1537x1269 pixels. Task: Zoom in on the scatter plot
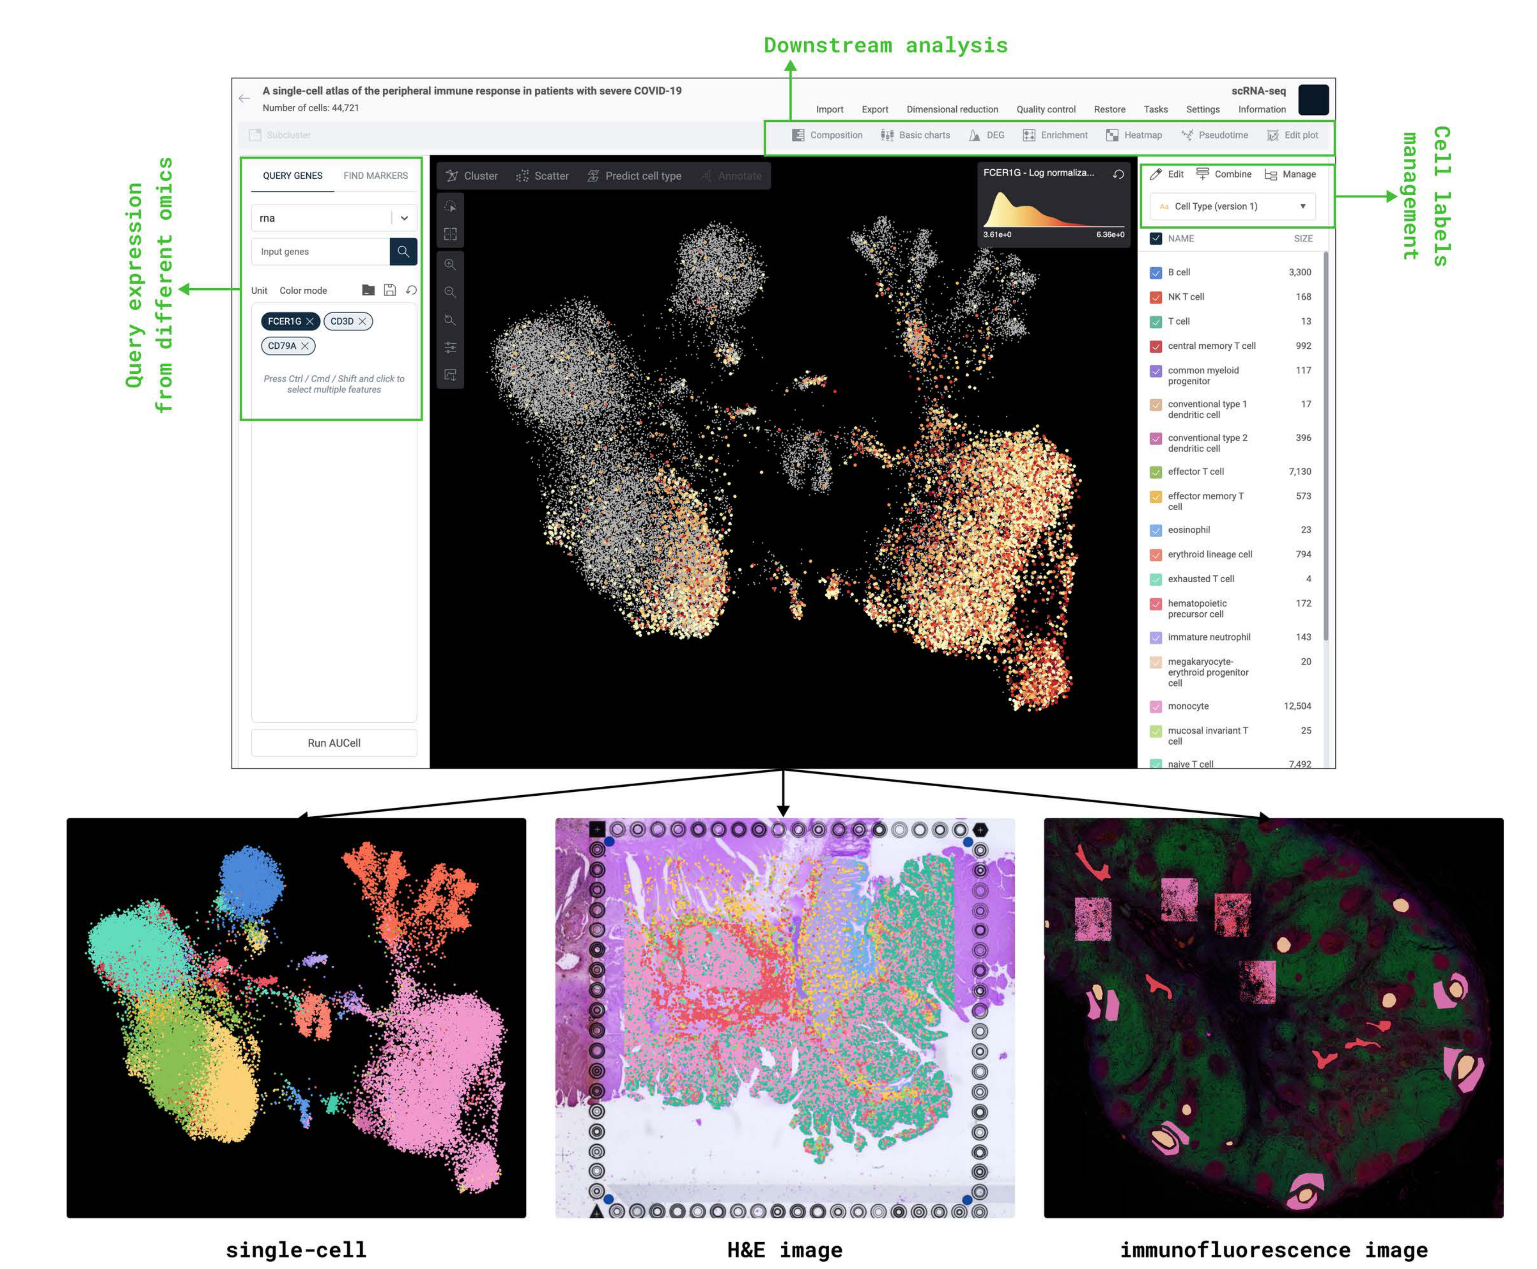(x=450, y=265)
